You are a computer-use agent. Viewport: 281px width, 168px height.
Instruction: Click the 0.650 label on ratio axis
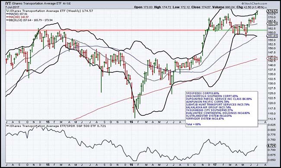271,160
